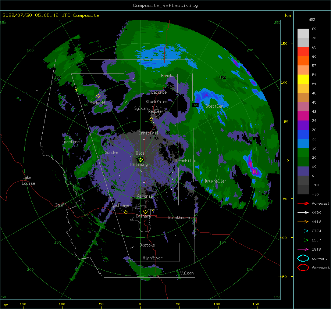Click the Vulcan city label
The height and width of the screenshot is (309, 331).
(x=187, y=273)
